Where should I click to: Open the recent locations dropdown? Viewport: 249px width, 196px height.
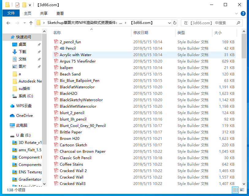[25, 23]
